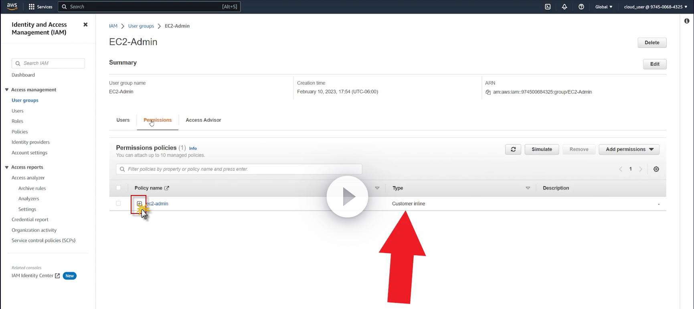
Task: Click the video play button overlay
Action: 347,197
